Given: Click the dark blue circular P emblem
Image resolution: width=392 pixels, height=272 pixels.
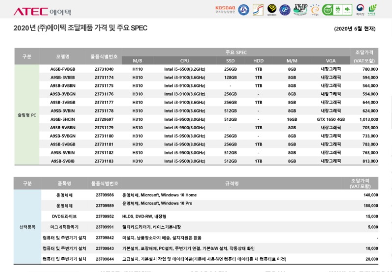Looking at the screenshot, I should [285, 10].
